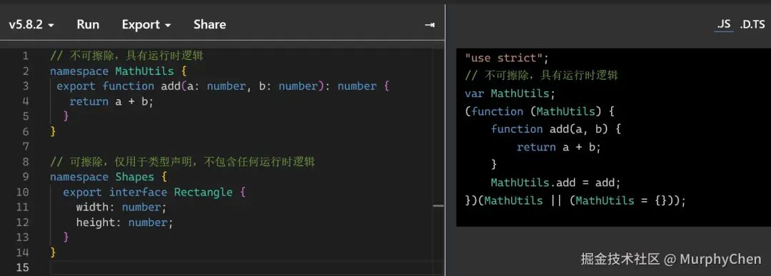Viewport: 771px width, 276px height.
Task: Click 'MathUtils.add = add;' in output
Action: (556, 183)
